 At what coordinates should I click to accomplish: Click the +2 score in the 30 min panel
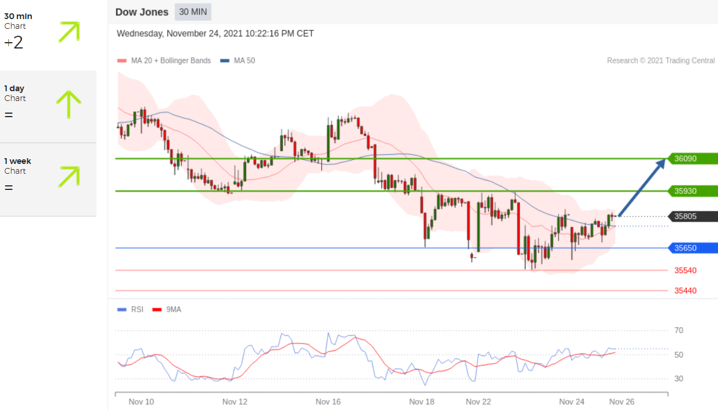(13, 43)
